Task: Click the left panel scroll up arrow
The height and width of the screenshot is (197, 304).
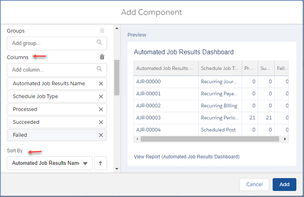Action: 117,28
